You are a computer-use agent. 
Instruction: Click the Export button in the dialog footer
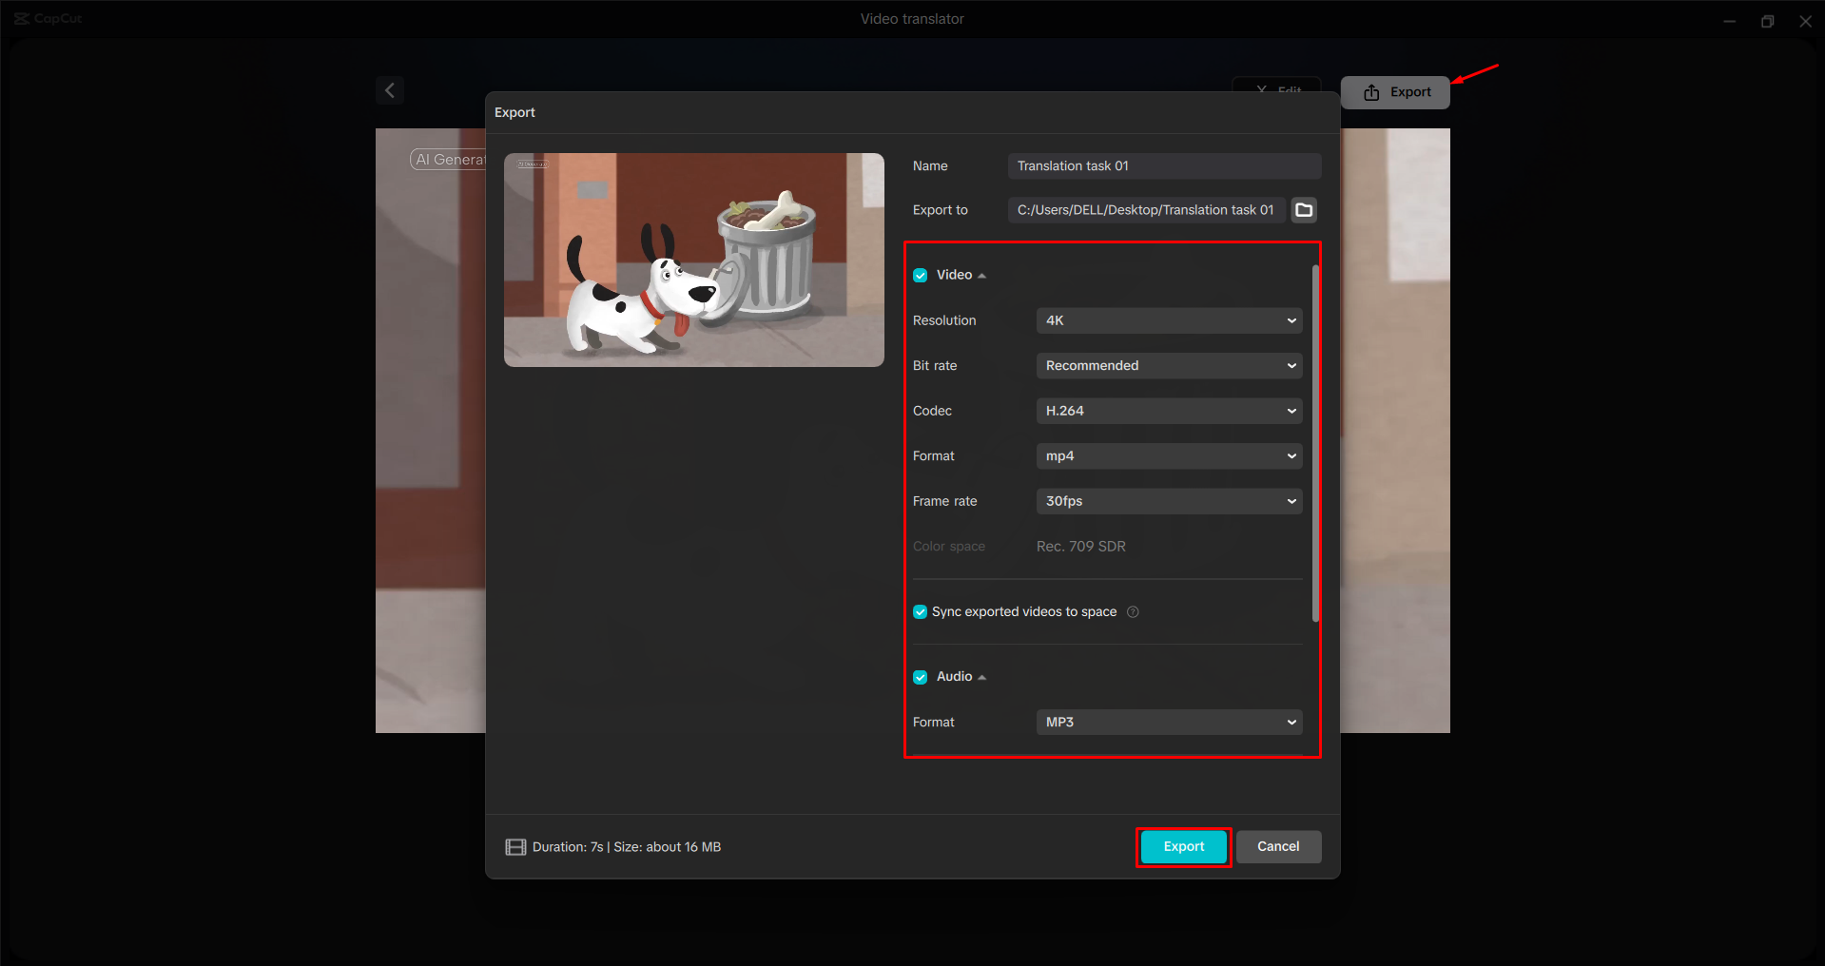point(1182,846)
